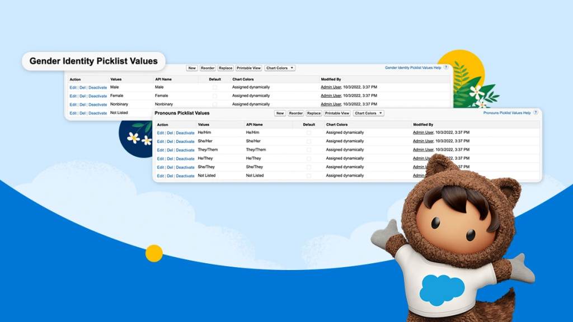Viewport: 573px width, 322px height.
Task: Edit the He/They pronoun value
Action: pyautogui.click(x=161, y=159)
